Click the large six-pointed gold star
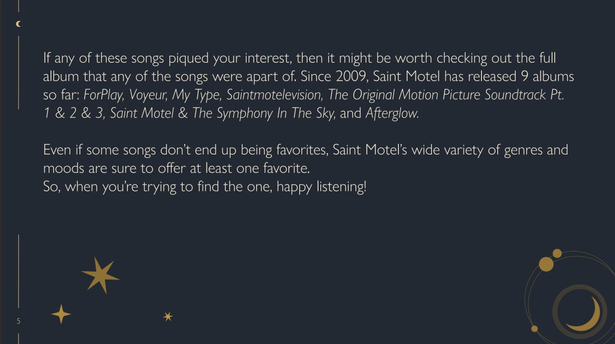The height and width of the screenshot is (344, 615). (x=100, y=275)
